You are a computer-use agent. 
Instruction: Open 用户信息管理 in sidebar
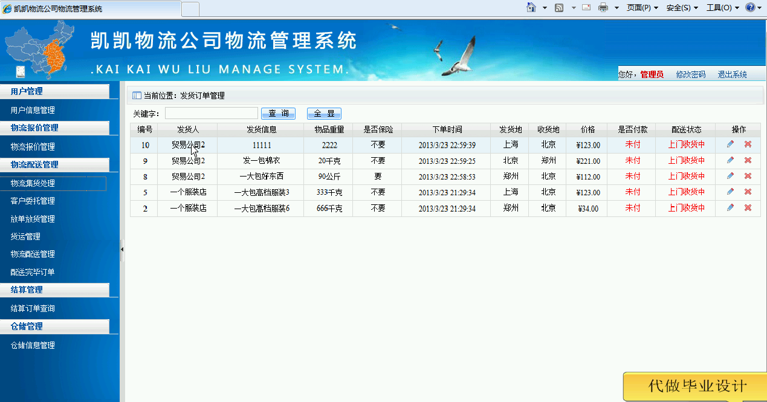pos(33,110)
